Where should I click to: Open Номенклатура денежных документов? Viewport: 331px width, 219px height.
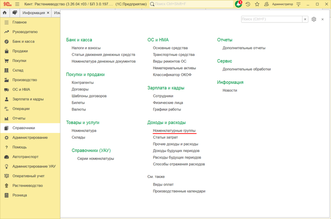click(x=103, y=61)
